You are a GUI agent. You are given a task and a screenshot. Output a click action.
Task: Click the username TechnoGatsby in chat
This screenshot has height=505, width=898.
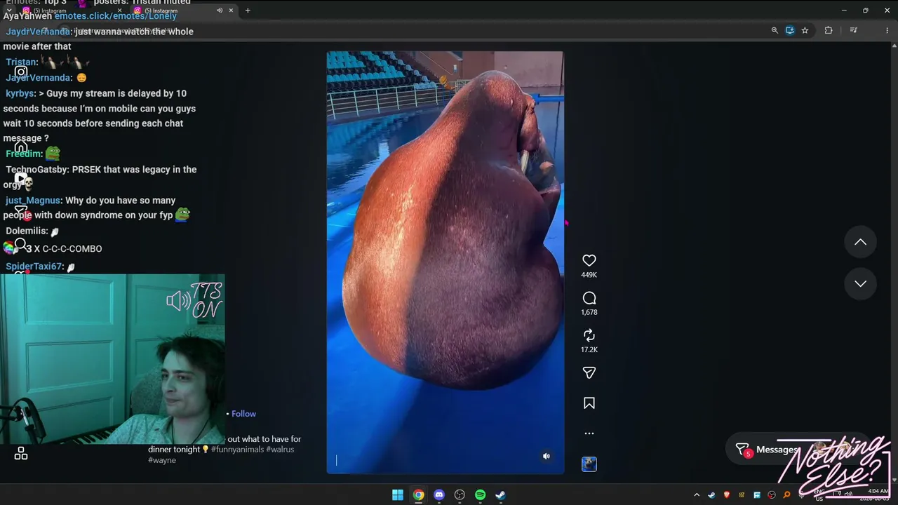[x=37, y=169]
